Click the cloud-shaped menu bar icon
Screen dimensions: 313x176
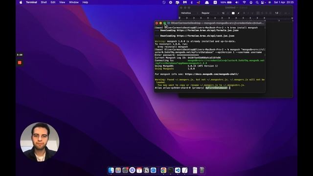pyautogui.click(x=207, y=2)
